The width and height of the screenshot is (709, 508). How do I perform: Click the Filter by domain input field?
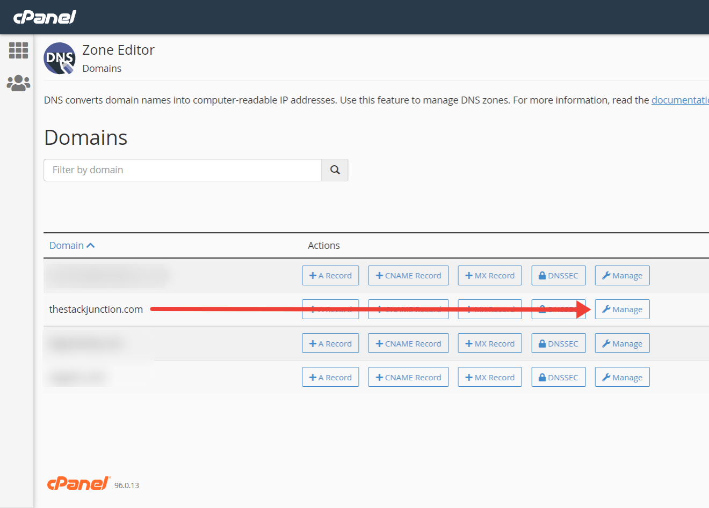183,170
